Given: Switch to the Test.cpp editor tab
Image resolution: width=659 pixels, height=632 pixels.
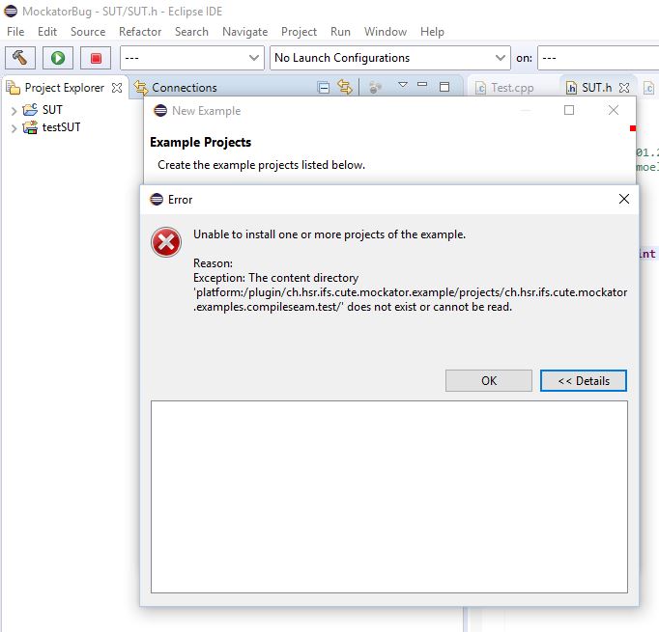Looking at the screenshot, I should coord(504,87).
